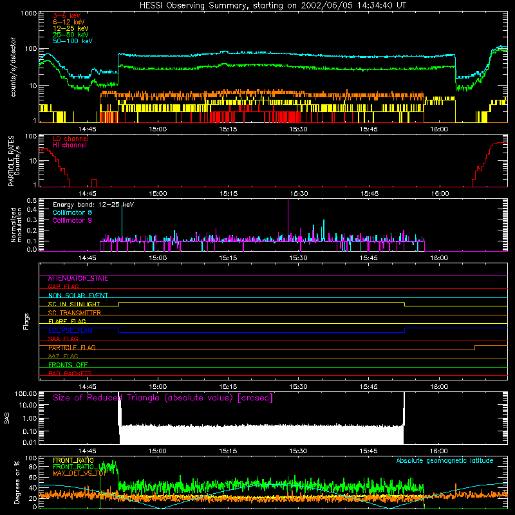Click the HESSI Observing Summary title text
Viewport: 515px width, 515px height.
(273, 6)
